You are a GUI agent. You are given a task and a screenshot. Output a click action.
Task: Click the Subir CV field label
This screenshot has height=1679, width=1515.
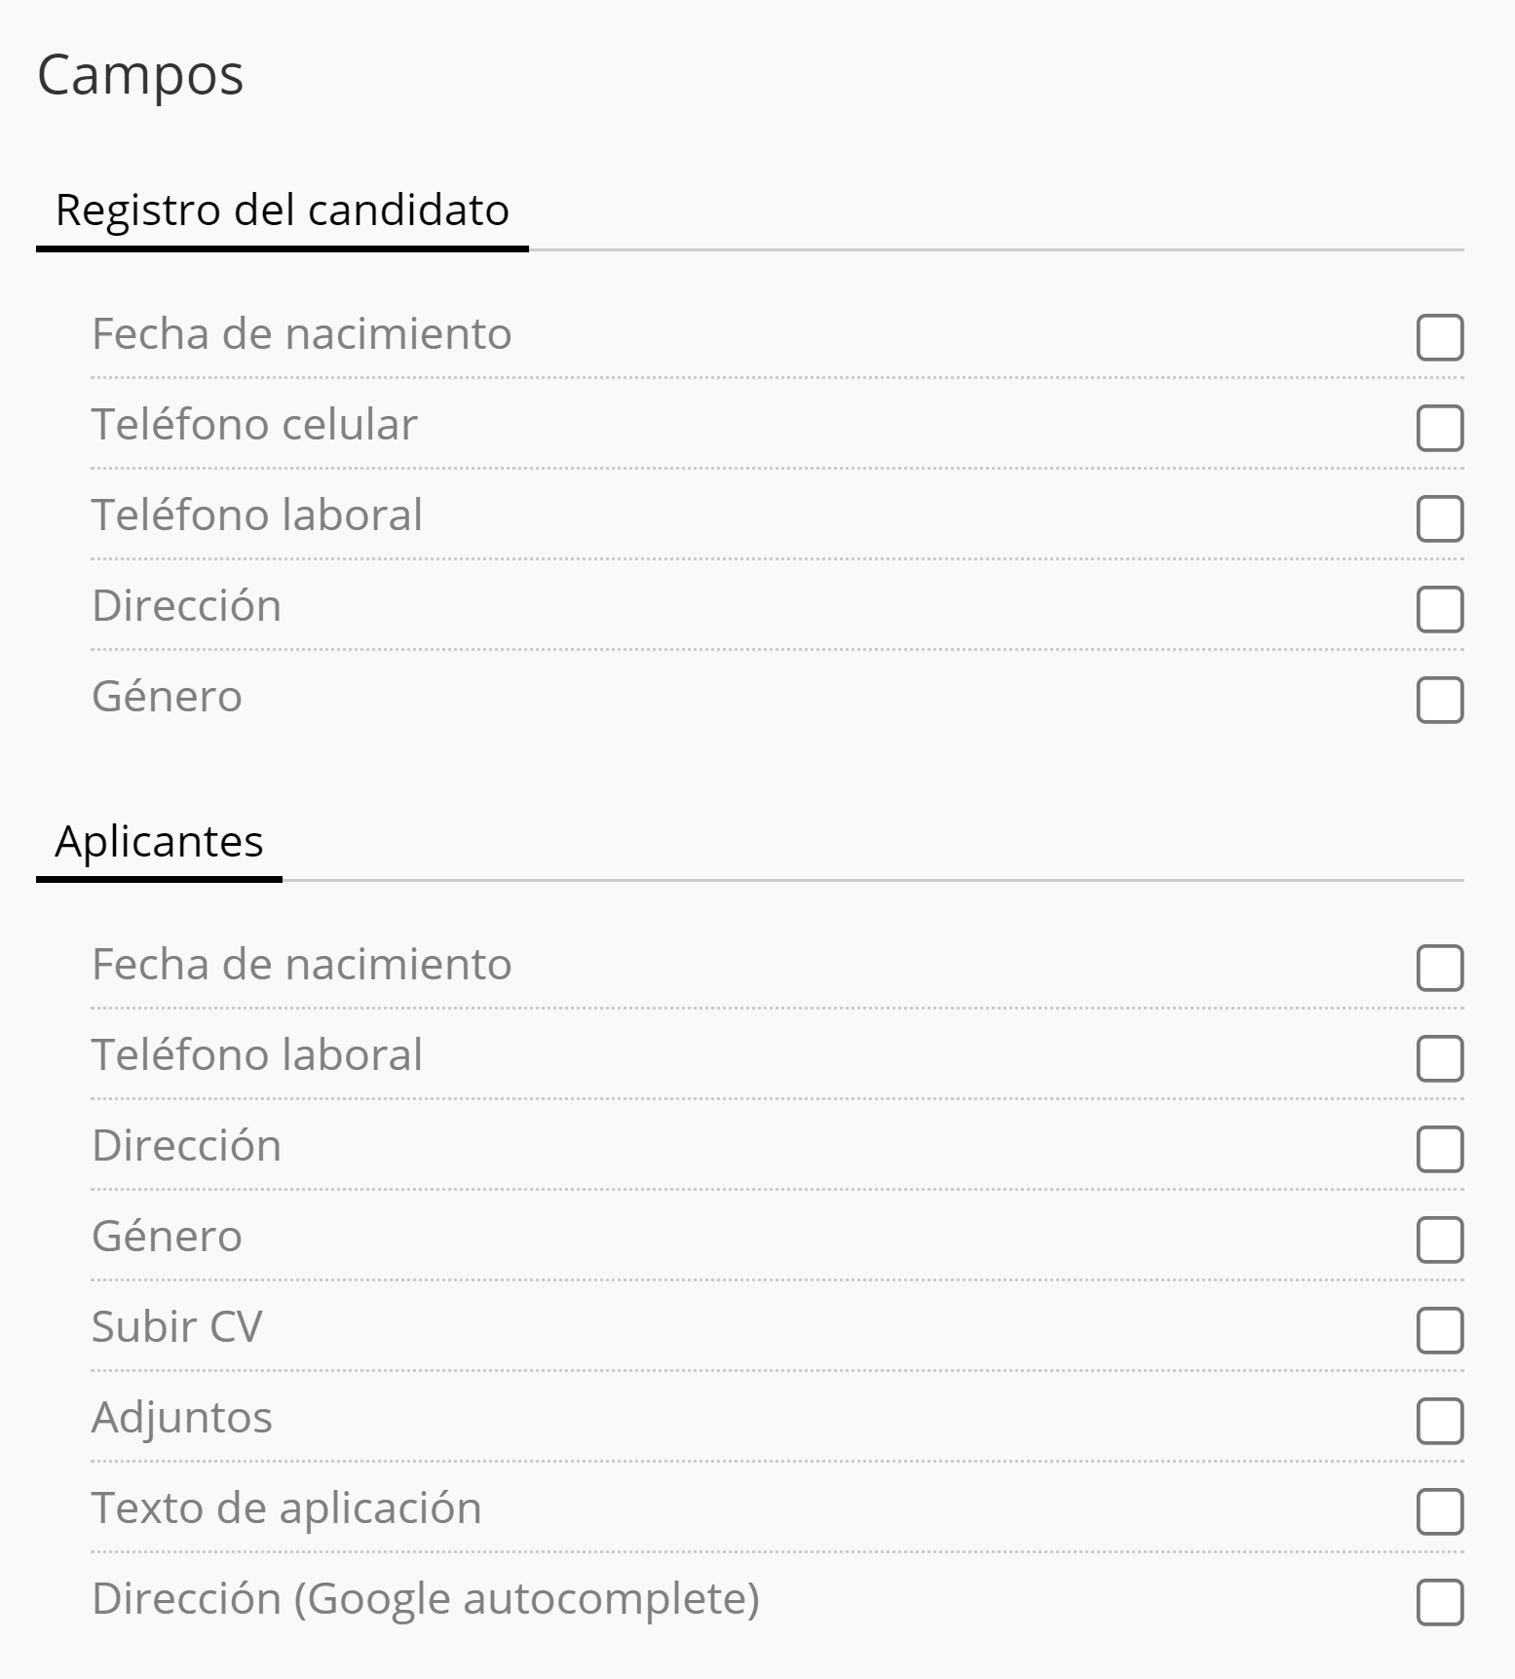click(x=177, y=1327)
